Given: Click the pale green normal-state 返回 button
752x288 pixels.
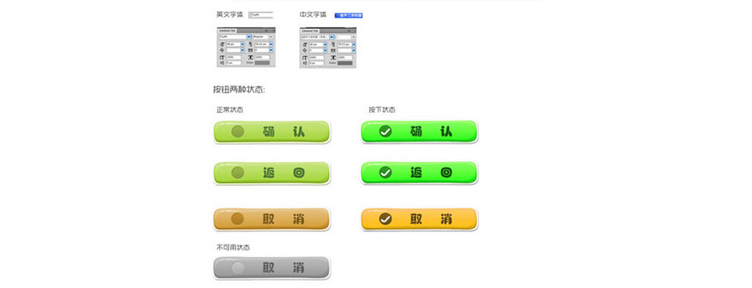Looking at the screenshot, I should tap(272, 173).
